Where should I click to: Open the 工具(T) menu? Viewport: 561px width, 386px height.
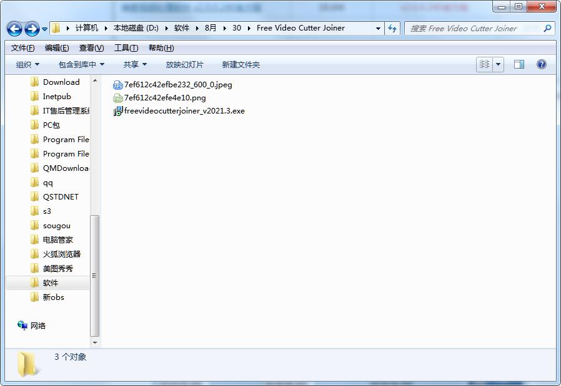click(126, 48)
